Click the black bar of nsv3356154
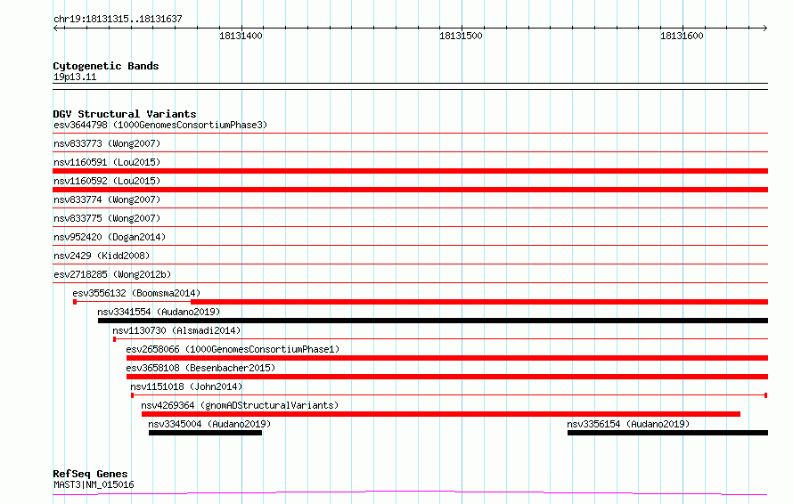793x504 pixels. (x=667, y=433)
